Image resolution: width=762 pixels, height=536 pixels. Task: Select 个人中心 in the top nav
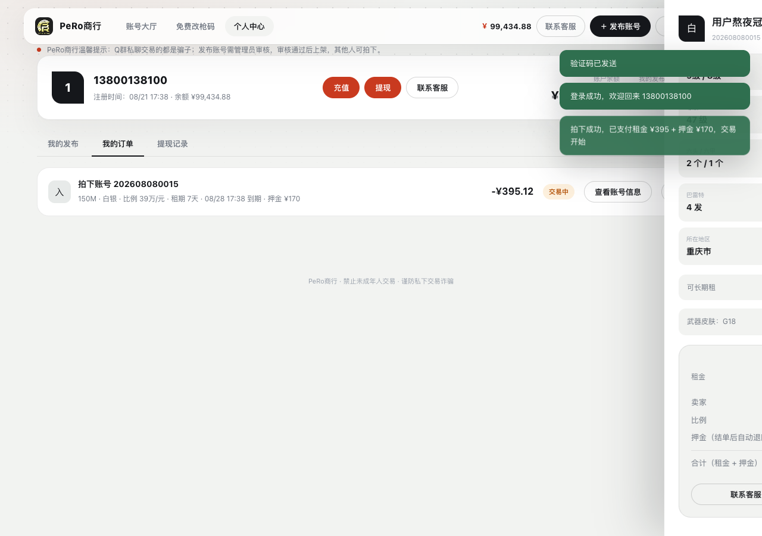tap(249, 26)
